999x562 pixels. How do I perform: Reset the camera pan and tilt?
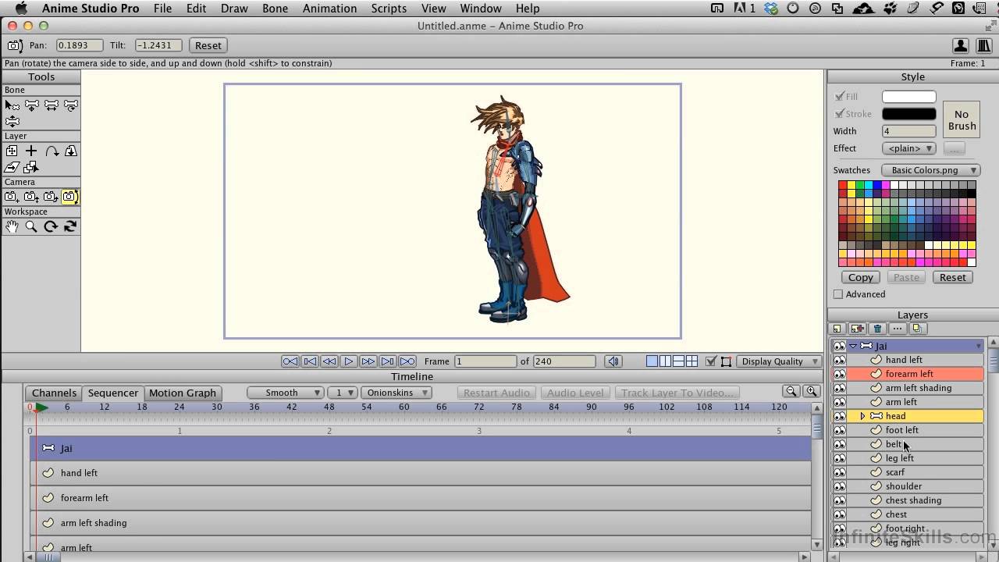click(x=208, y=45)
